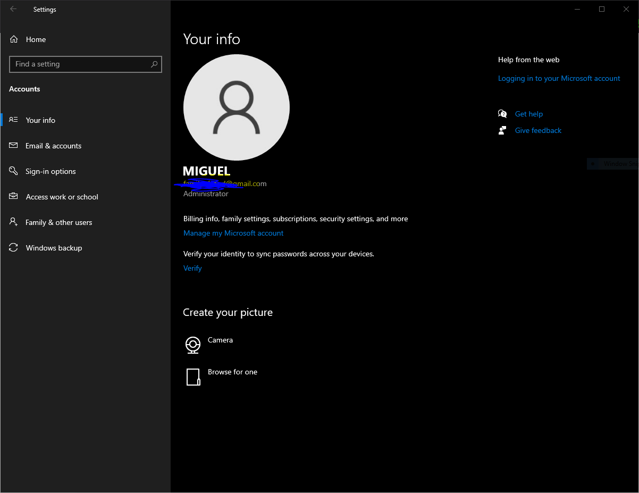Click the Verify link

192,268
